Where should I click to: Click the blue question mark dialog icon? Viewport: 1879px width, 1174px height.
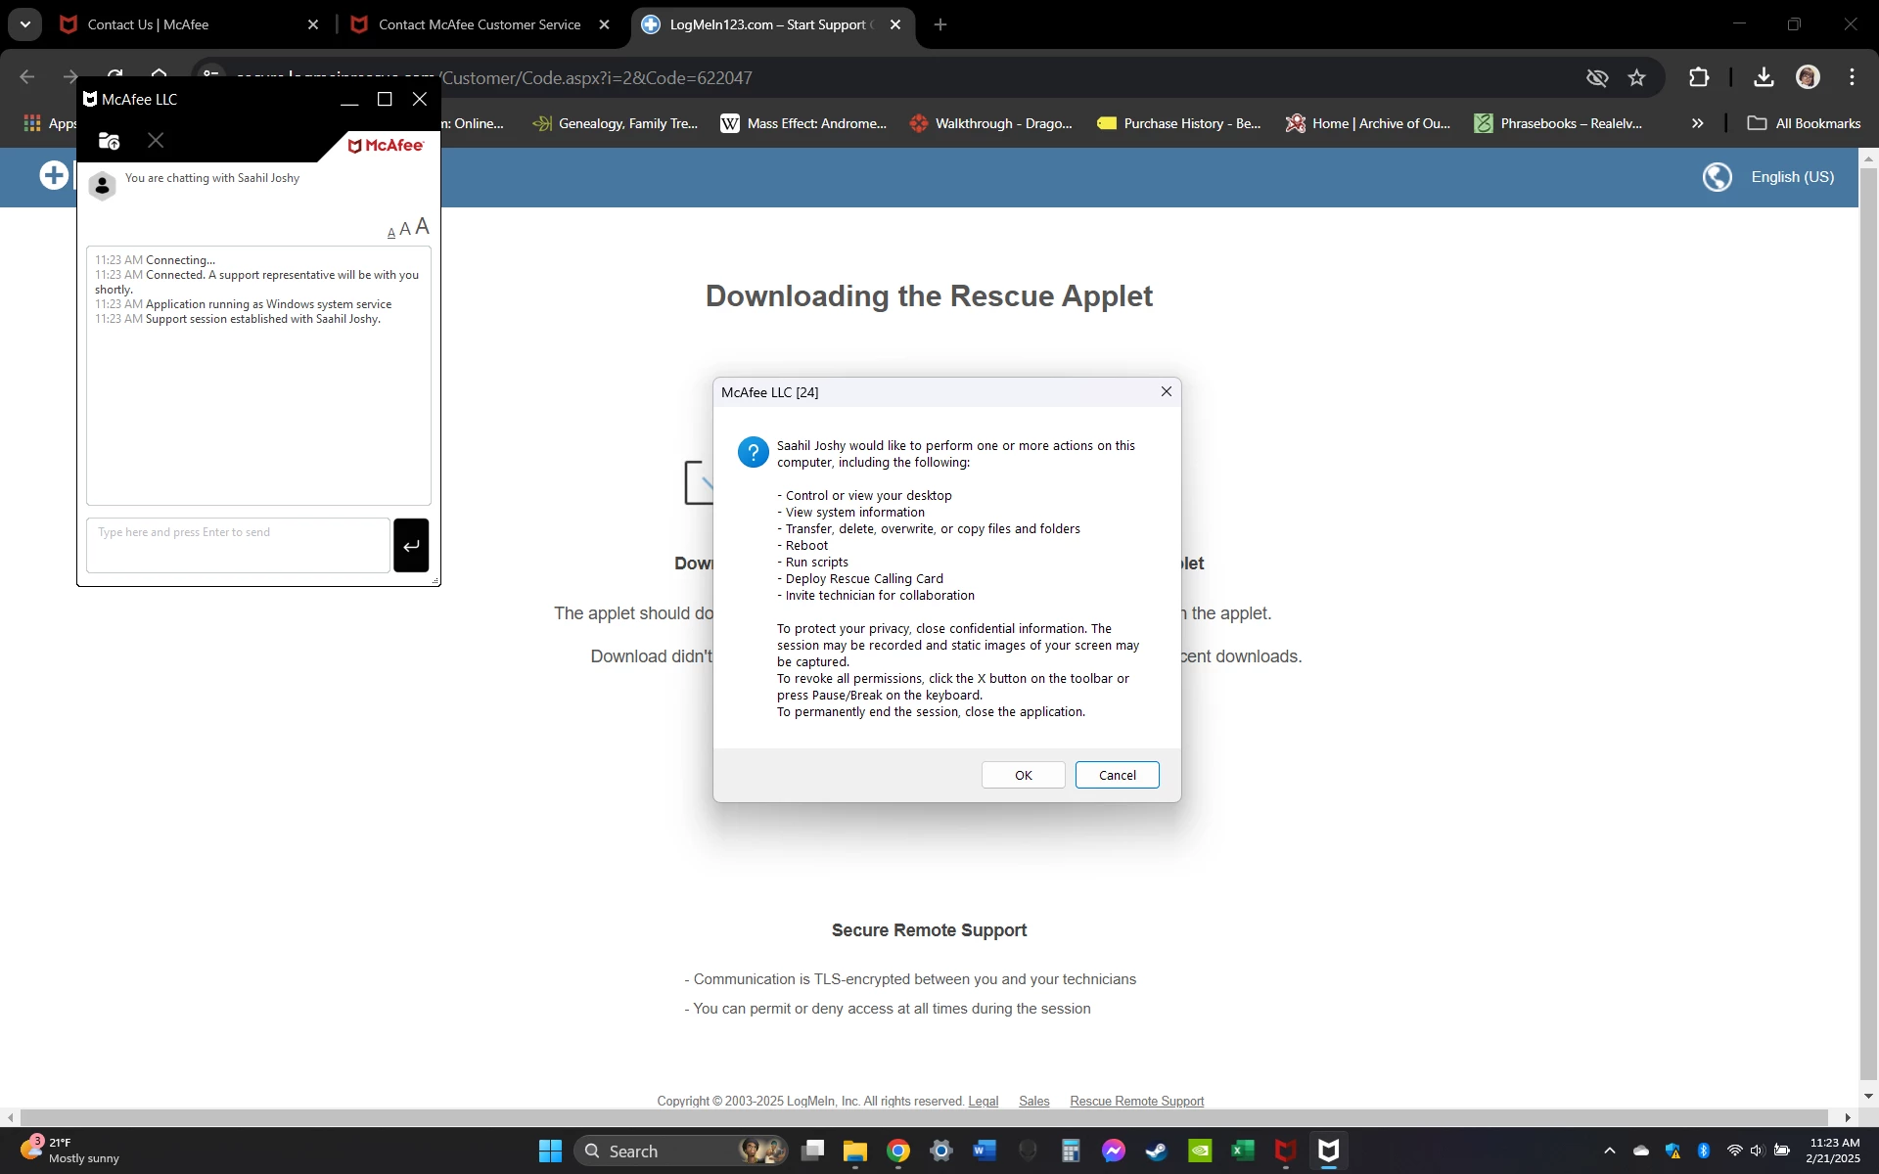coord(753,452)
